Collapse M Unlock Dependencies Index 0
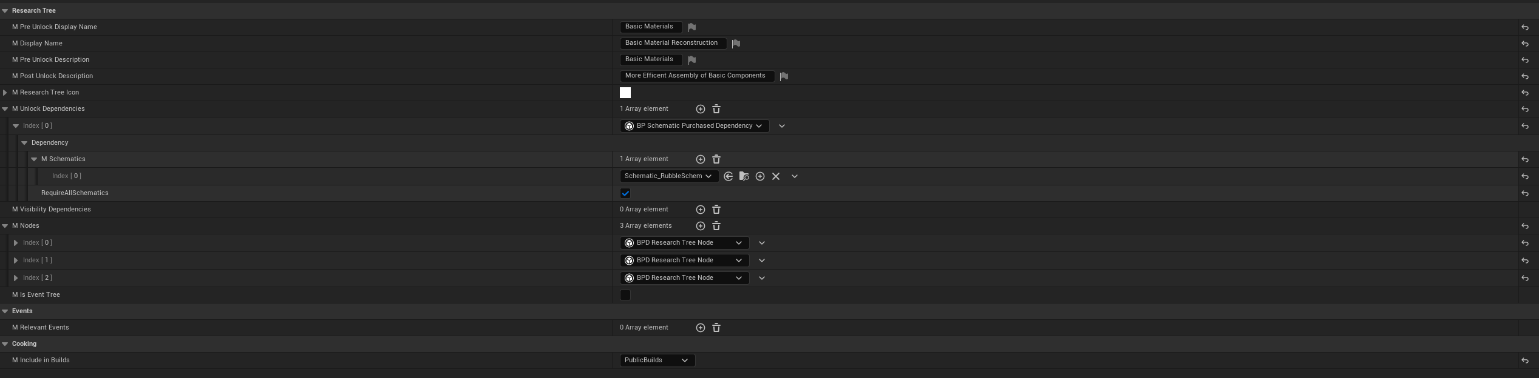Screen dimensions: 1539x378 [x=16, y=126]
